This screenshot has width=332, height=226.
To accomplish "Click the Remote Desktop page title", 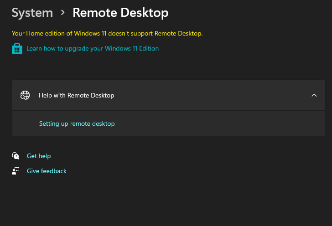I will pyautogui.click(x=120, y=13).
